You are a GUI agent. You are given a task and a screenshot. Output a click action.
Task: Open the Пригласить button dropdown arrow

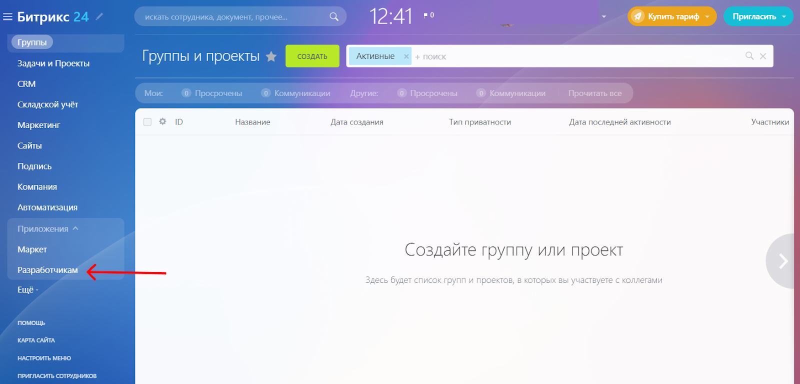point(784,16)
